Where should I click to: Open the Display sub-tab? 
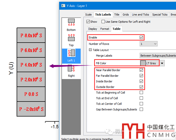93,29
